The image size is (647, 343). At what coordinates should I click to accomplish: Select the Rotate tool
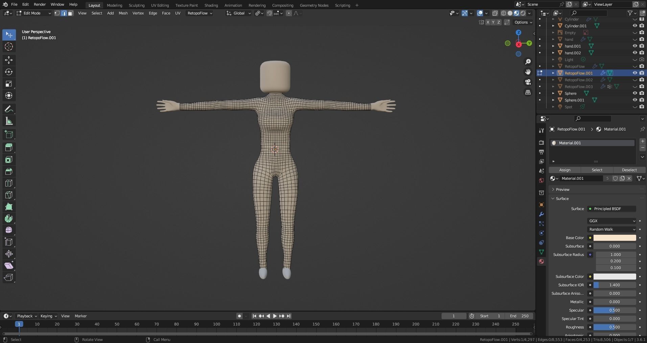point(9,72)
